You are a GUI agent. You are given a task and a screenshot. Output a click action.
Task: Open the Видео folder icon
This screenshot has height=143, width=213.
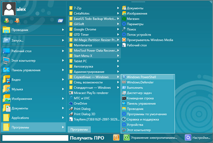tap(6, 80)
